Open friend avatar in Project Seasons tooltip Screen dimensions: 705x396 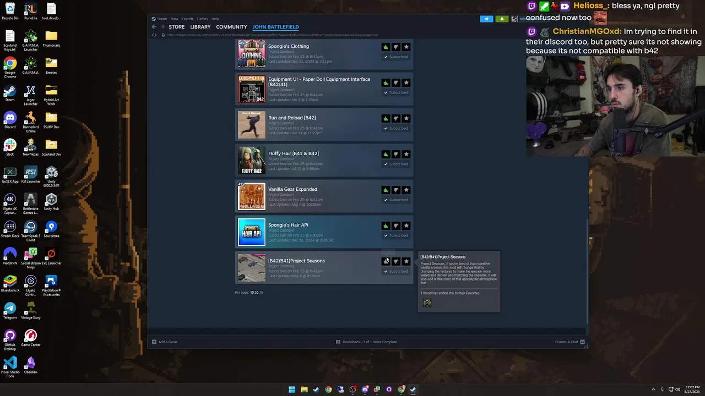coord(427,303)
